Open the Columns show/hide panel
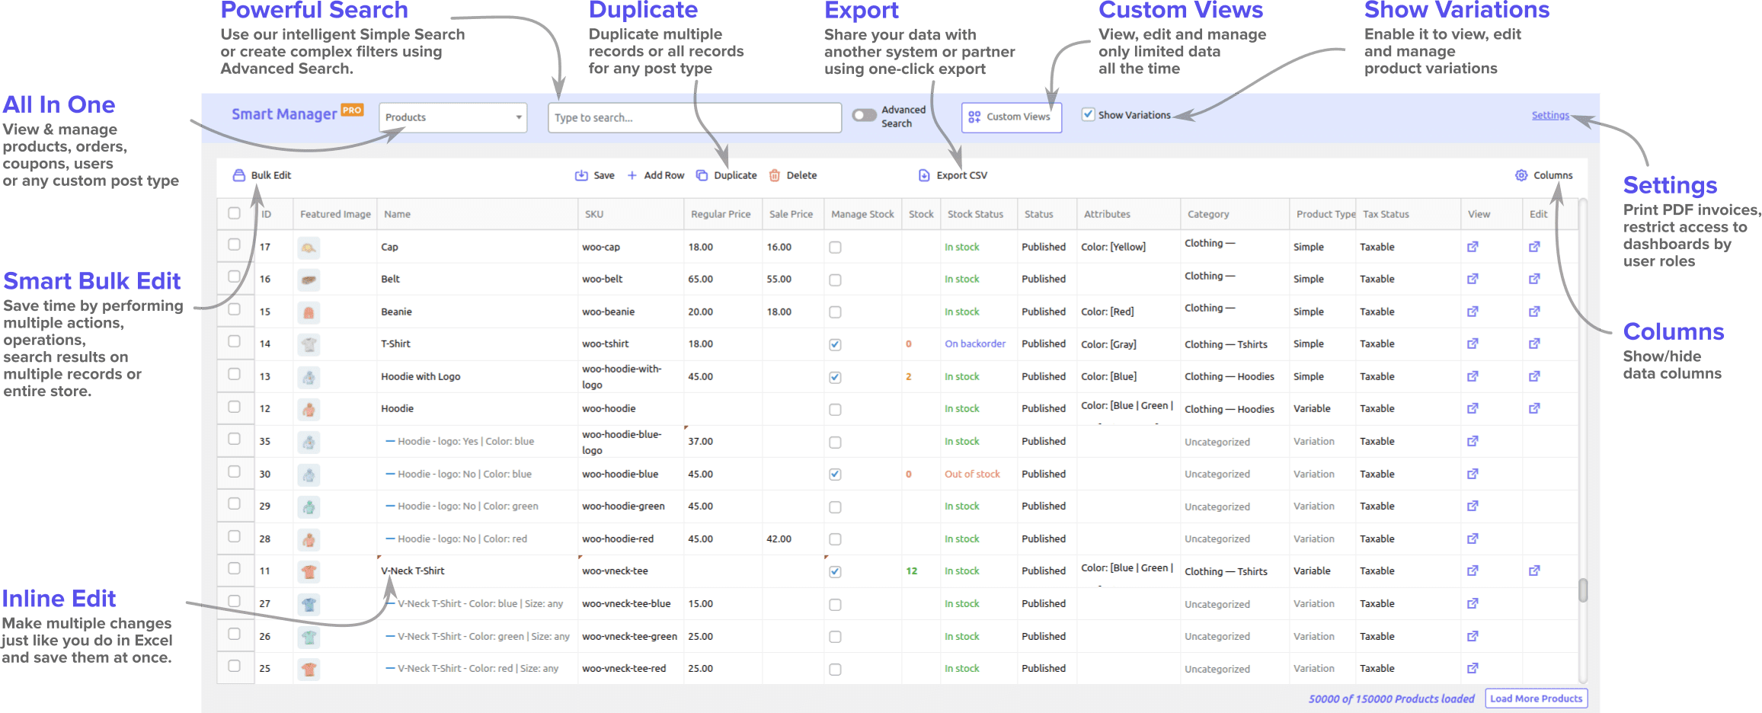 [1544, 175]
